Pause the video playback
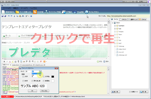Screen dimensions: 151x99 point(5,1)
